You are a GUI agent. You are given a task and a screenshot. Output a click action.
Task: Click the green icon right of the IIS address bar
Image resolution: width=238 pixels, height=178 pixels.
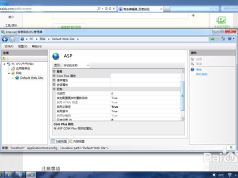click(212, 39)
